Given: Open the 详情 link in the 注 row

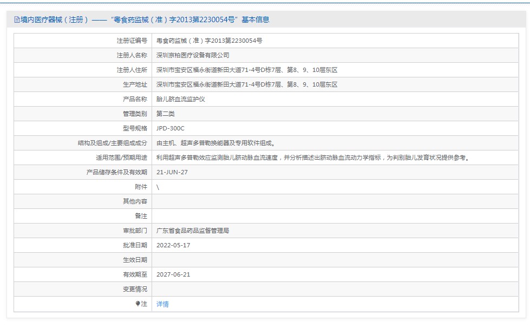Looking at the screenshot, I should [162, 304].
